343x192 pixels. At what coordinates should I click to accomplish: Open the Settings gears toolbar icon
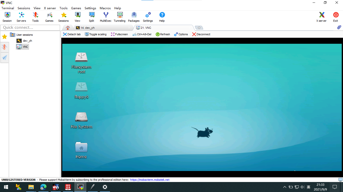click(x=148, y=17)
